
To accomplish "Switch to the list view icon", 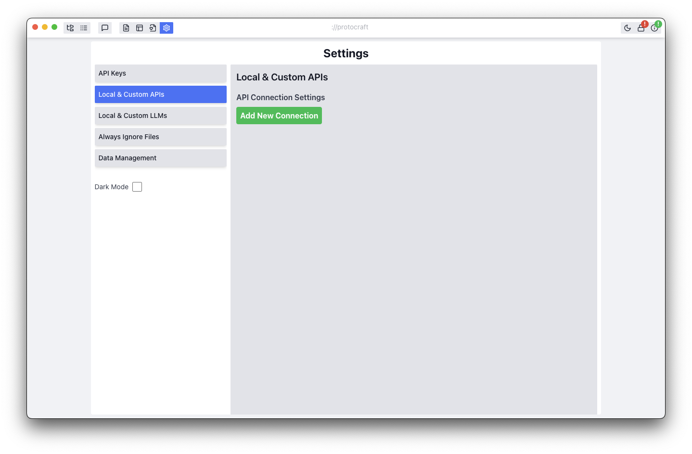I will [x=84, y=28].
